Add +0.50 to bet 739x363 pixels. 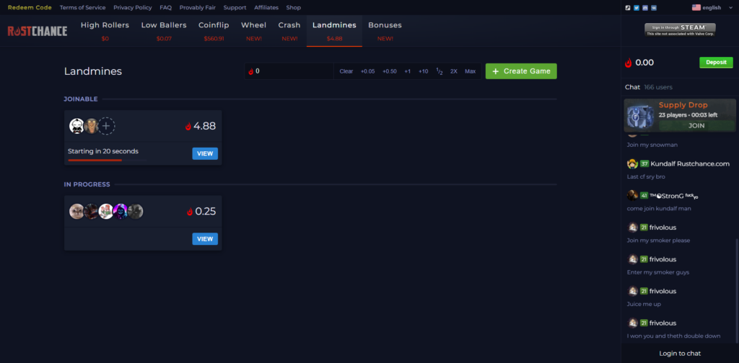(x=389, y=71)
